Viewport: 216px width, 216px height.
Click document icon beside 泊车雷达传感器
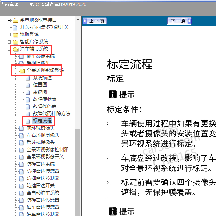pos(22,207)
